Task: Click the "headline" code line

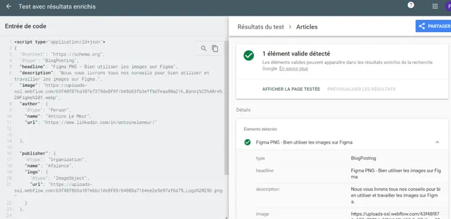Action: pyautogui.click(x=98, y=67)
